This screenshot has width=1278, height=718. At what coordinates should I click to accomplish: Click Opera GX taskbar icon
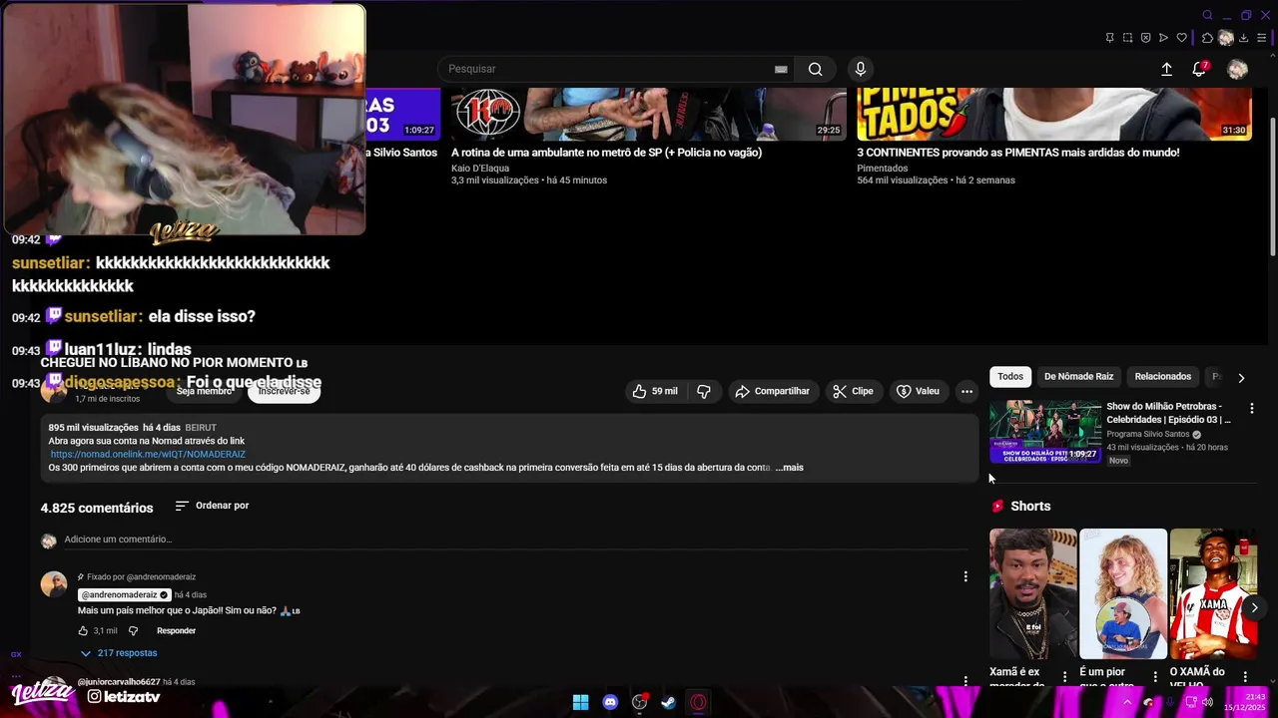coord(698,702)
